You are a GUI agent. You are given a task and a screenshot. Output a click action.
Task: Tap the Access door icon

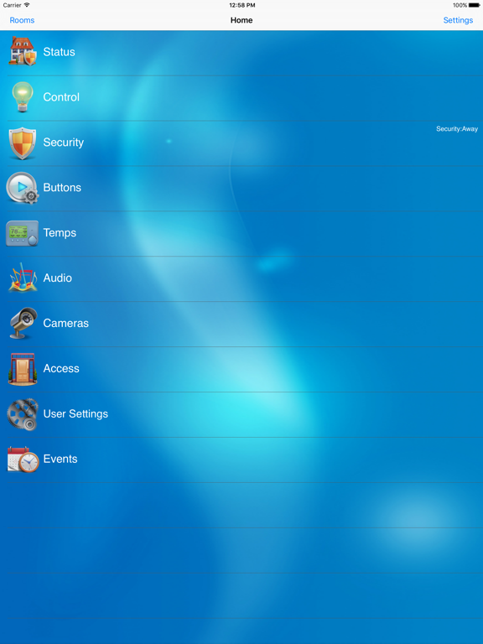[23, 369]
